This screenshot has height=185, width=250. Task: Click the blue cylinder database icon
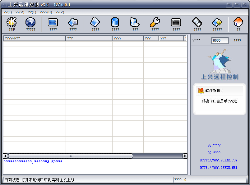(115, 23)
